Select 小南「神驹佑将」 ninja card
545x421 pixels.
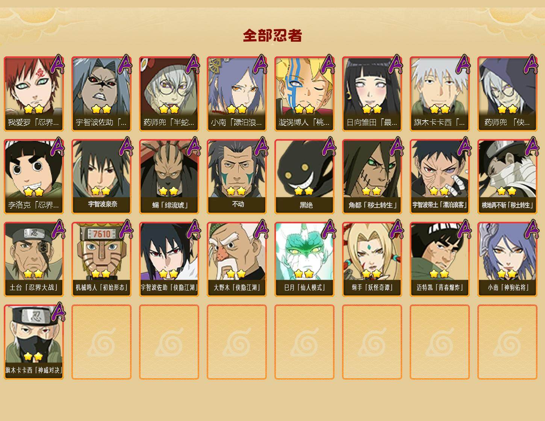click(507, 259)
